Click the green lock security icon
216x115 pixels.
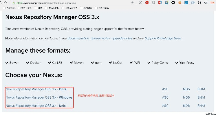point(14,3)
